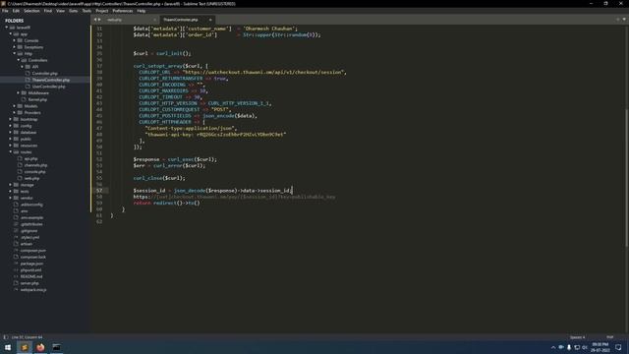Open composer.json in sidebar
This screenshot has width=629, height=354.
coord(32,251)
